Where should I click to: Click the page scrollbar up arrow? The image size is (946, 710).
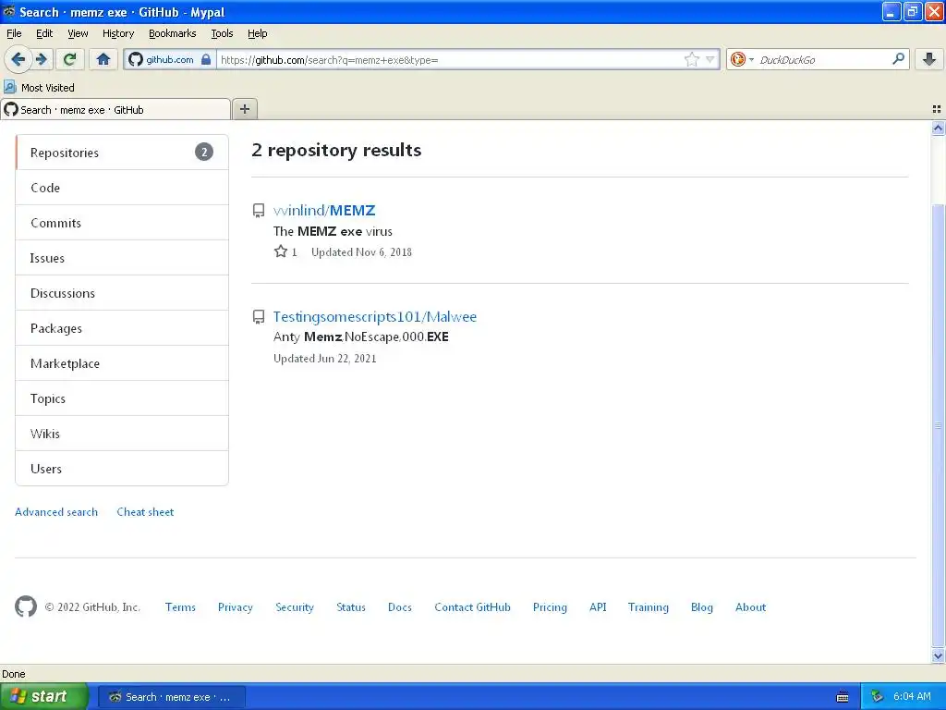point(938,128)
